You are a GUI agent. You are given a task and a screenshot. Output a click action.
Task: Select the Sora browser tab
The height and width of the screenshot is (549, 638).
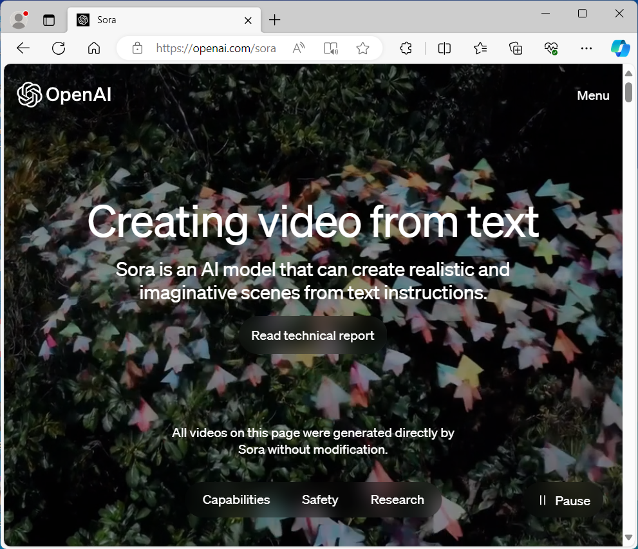click(164, 20)
